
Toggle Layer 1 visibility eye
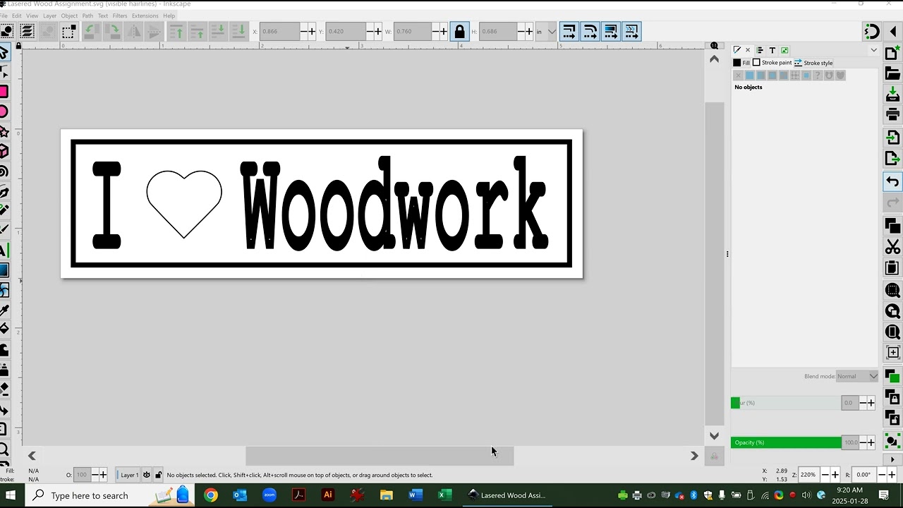coord(146,475)
